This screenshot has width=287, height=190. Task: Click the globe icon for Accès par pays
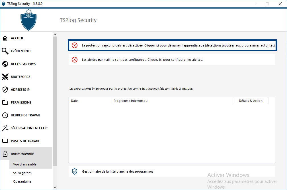click(x=5, y=64)
